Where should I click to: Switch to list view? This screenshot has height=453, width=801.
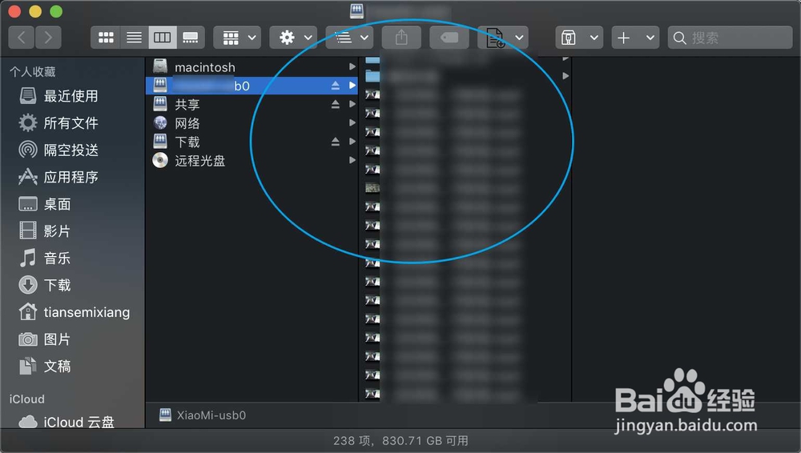pyautogui.click(x=135, y=38)
